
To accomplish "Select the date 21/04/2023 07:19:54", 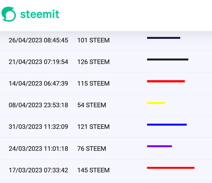I will tap(38, 62).
